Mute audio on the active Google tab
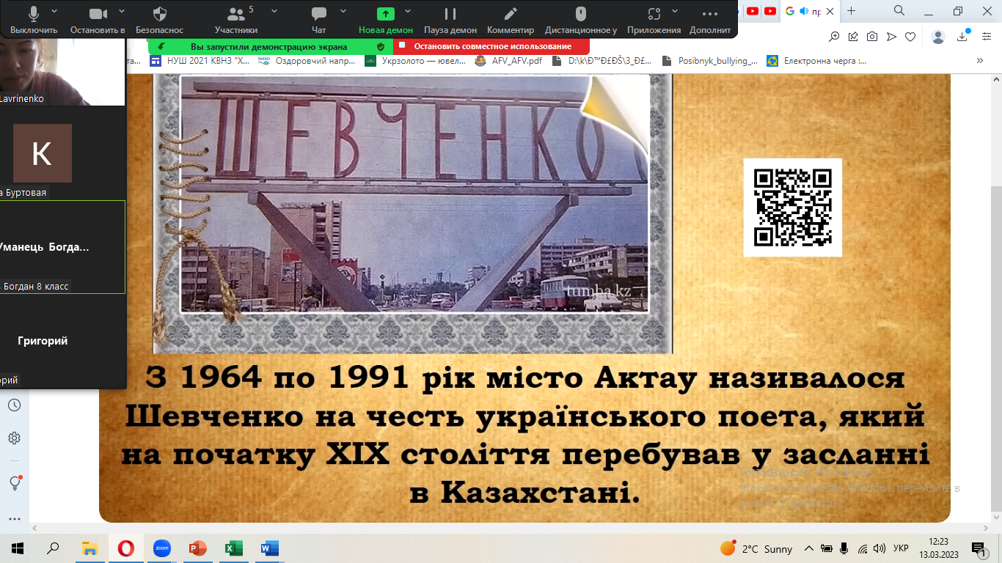The width and height of the screenshot is (1002, 563). [804, 11]
